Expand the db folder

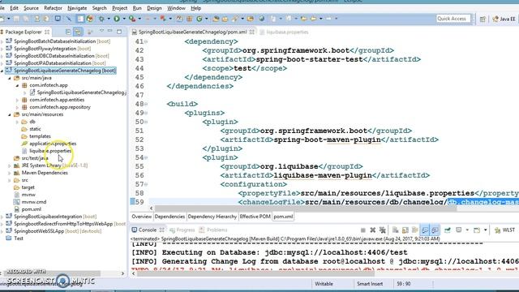click(17, 122)
